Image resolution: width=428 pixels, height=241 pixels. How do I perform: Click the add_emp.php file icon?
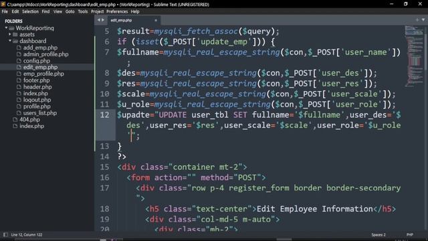[x=19, y=48]
